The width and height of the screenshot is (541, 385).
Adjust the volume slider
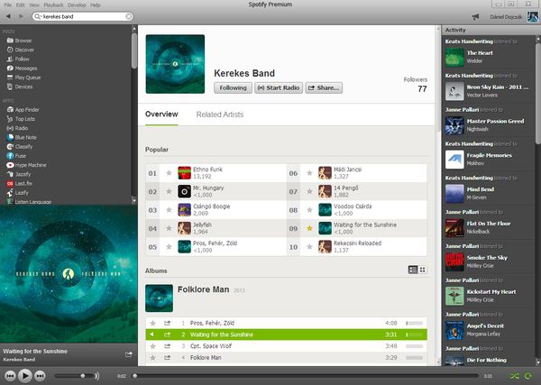(74, 376)
